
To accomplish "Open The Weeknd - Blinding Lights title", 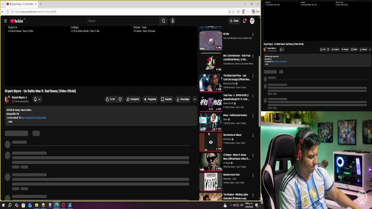I will click(236, 197).
